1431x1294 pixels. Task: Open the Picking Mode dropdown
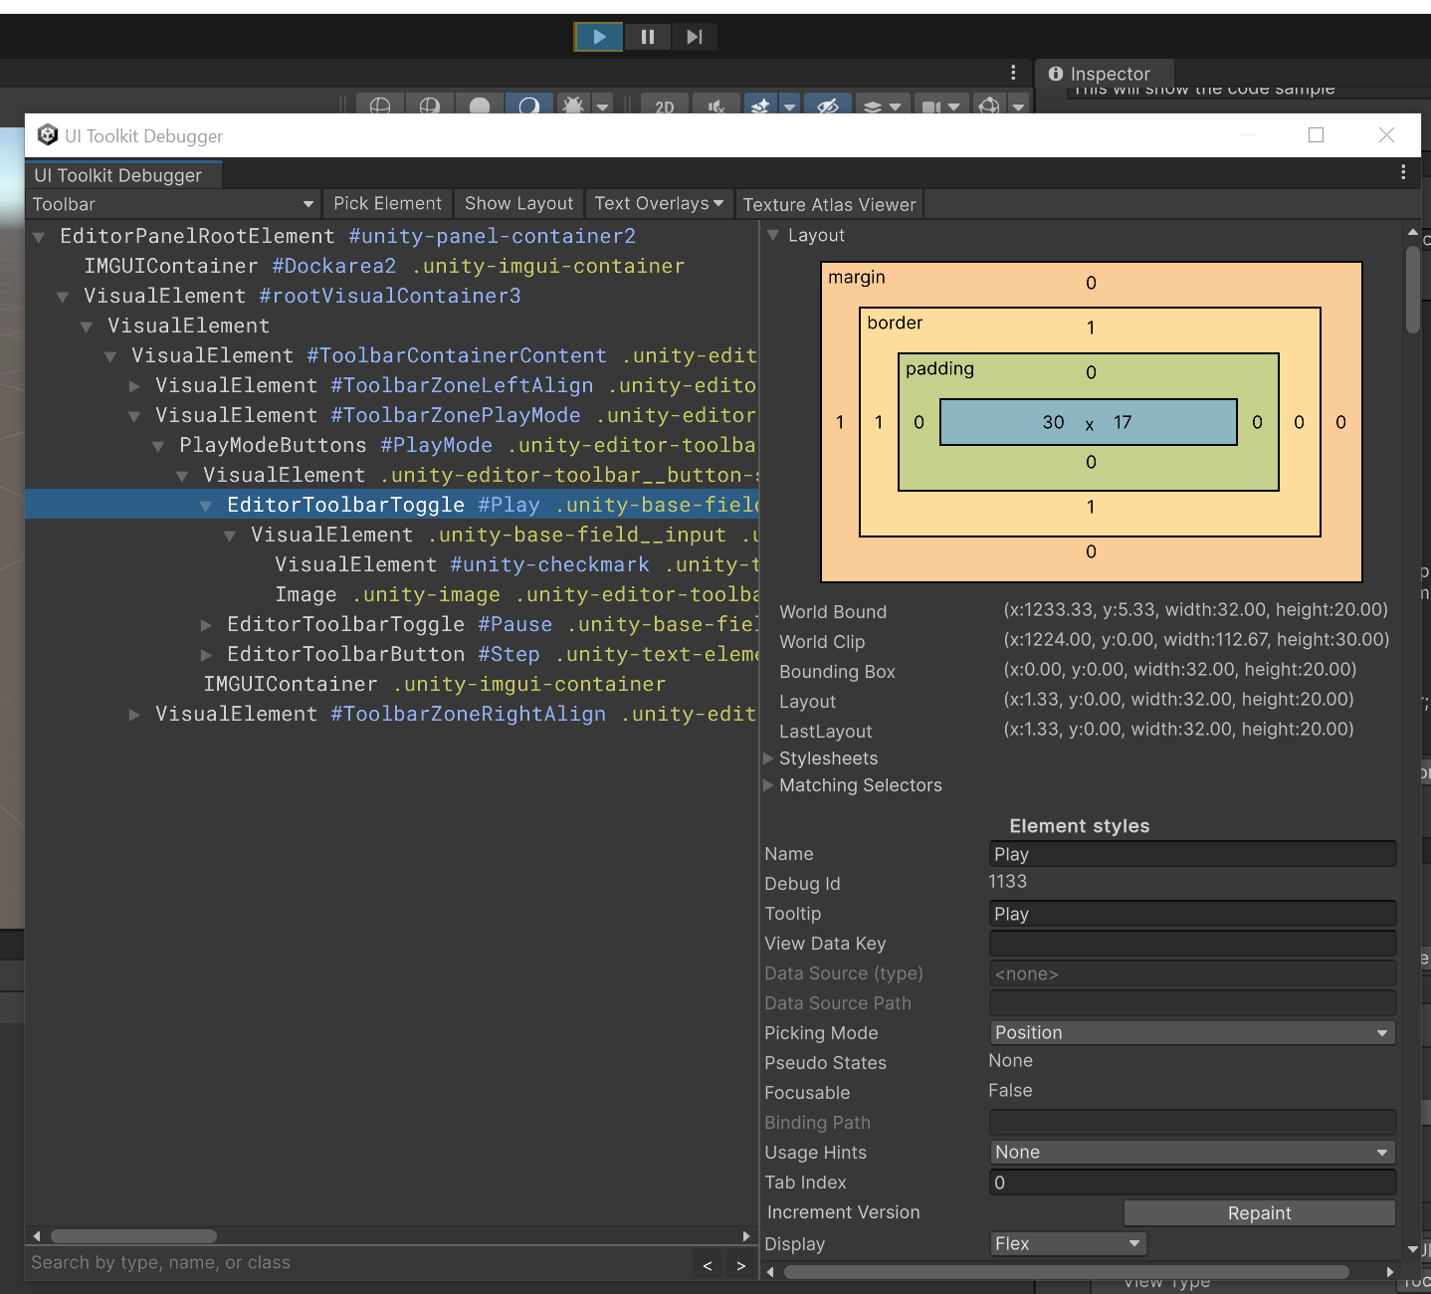point(1191,1032)
